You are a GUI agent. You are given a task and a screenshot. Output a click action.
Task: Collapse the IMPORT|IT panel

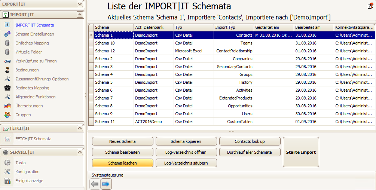coord(80,15)
